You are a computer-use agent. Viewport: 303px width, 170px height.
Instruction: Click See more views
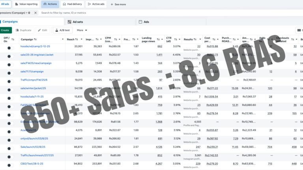[118, 4]
